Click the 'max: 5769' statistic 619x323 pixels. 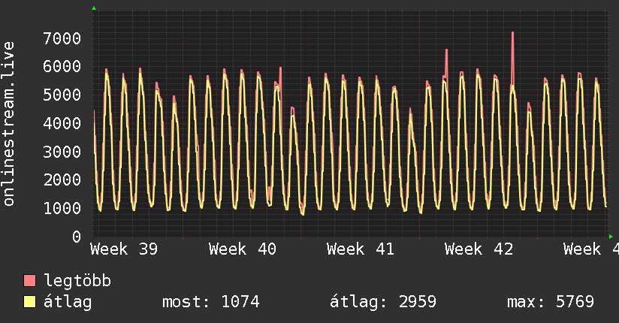(551, 302)
